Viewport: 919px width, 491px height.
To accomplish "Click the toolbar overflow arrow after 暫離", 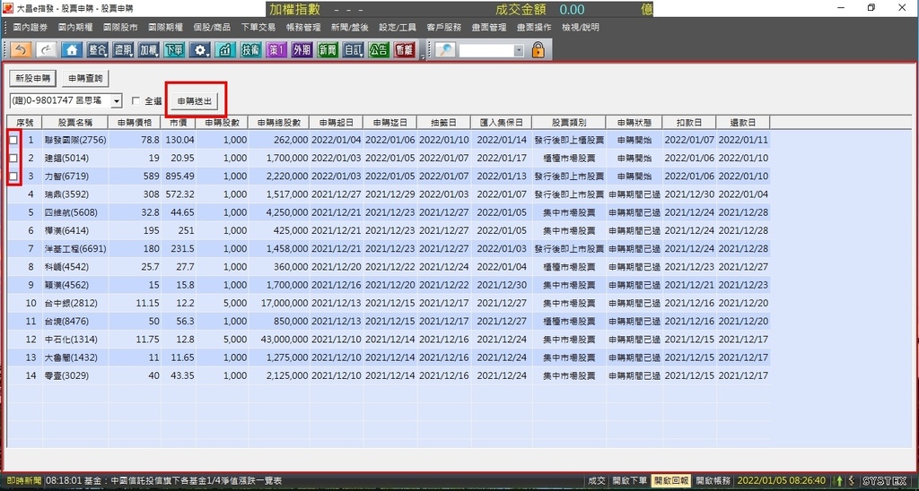I will (x=423, y=56).
